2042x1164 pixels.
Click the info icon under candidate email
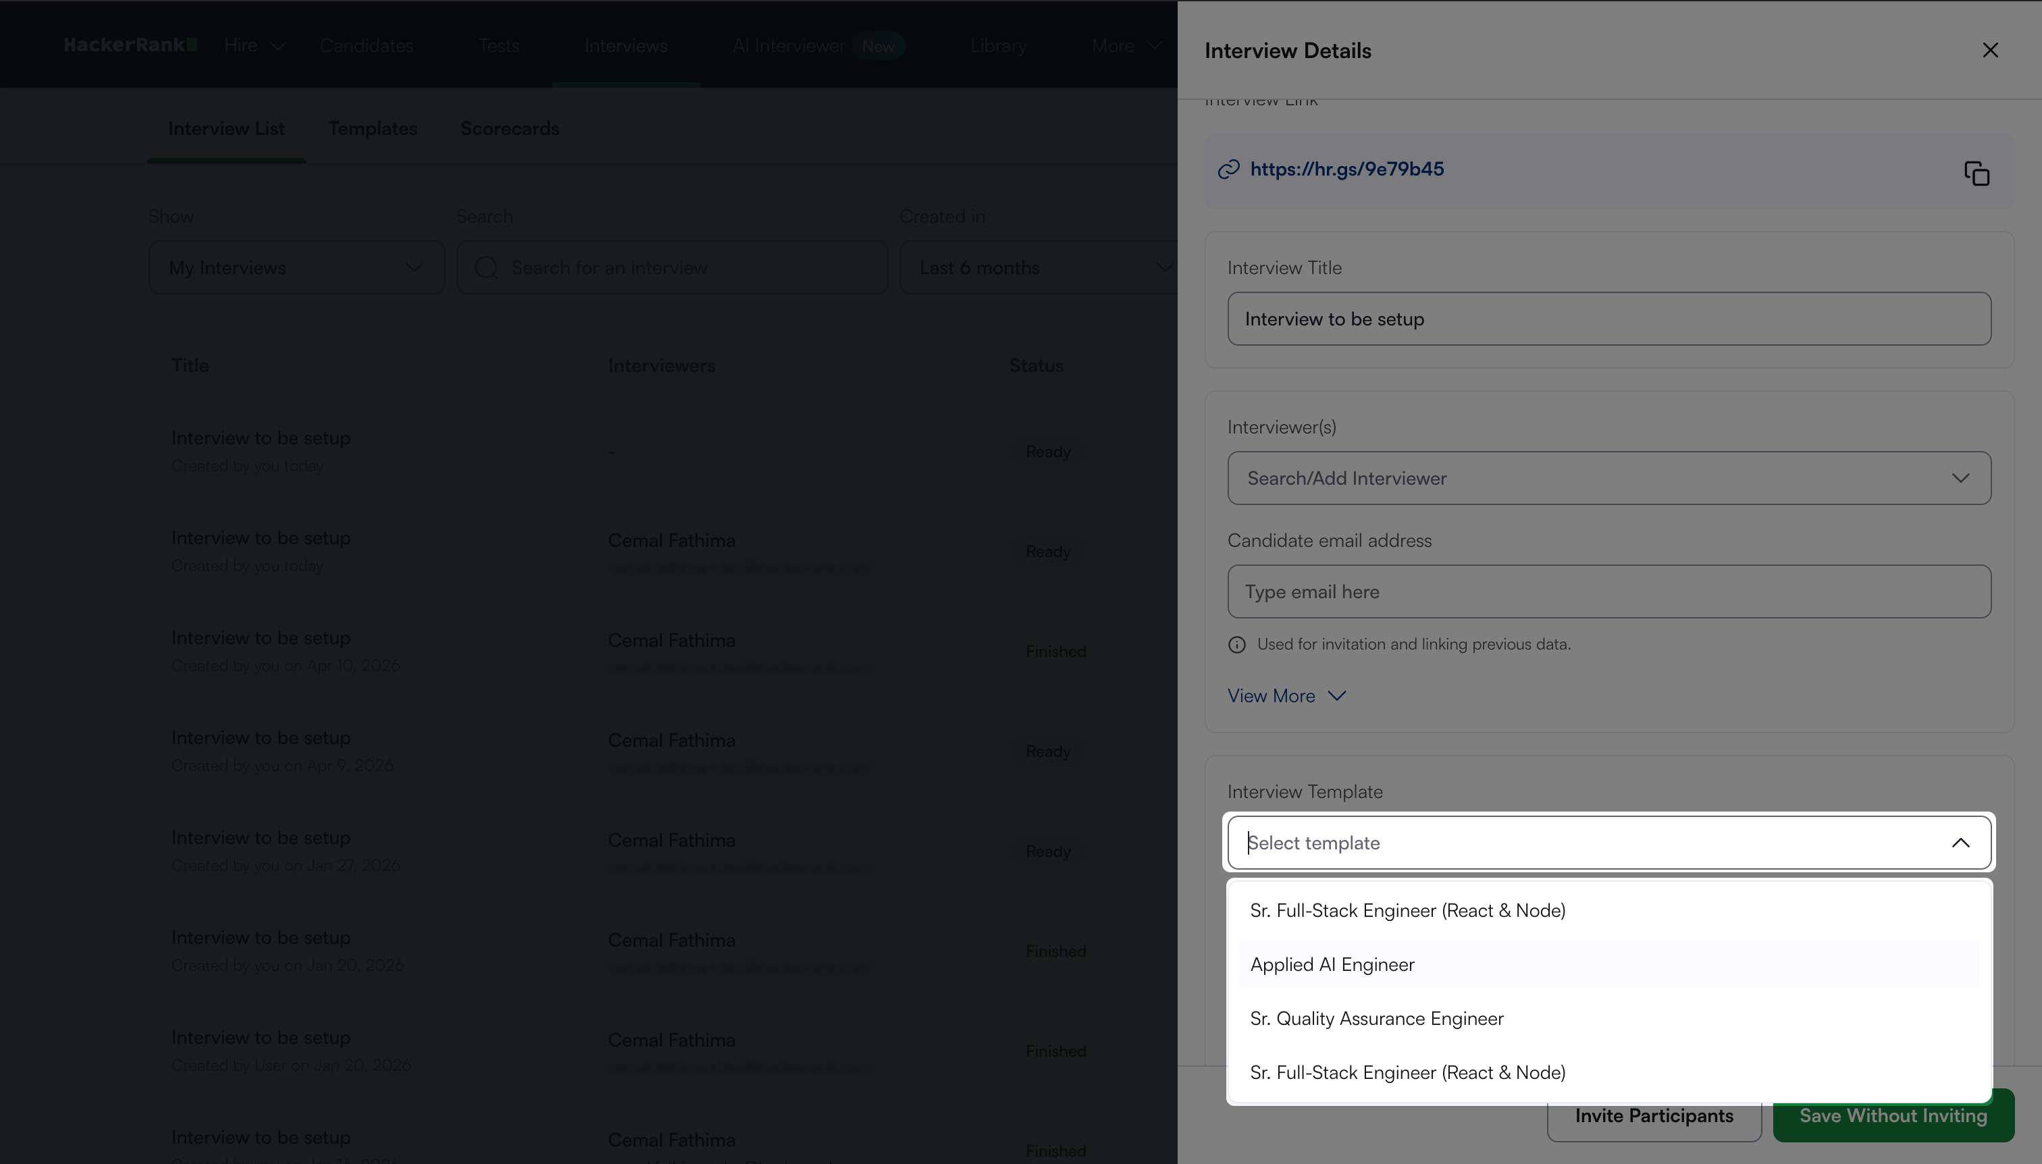tap(1236, 644)
